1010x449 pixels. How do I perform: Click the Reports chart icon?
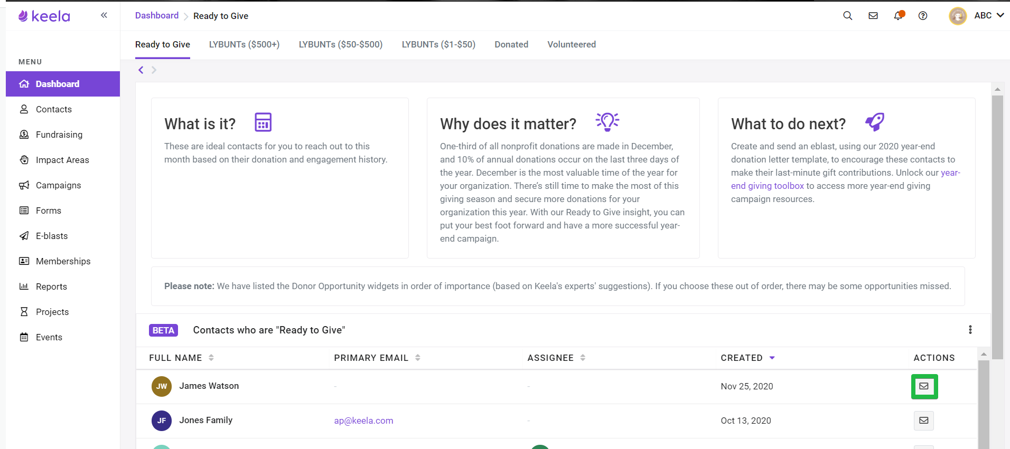pos(24,286)
